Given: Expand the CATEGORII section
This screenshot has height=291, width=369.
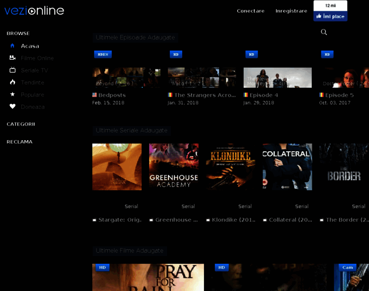Looking at the screenshot, I should (x=21, y=124).
